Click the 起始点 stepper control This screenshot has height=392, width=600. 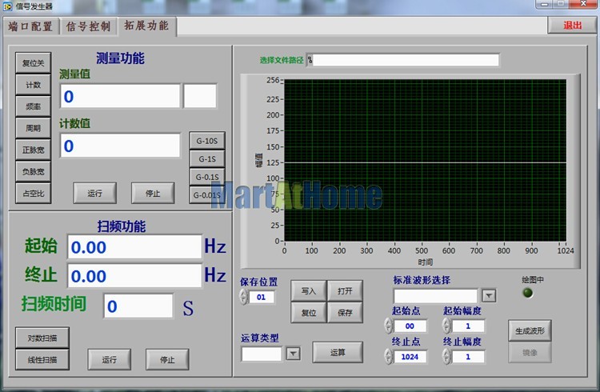tap(388, 326)
